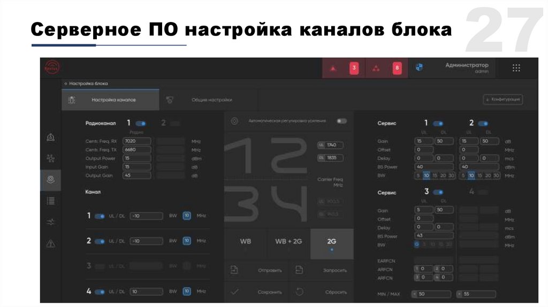Click the MAX field showing 55
Viewport: 548px width, 307px height.
[476, 294]
